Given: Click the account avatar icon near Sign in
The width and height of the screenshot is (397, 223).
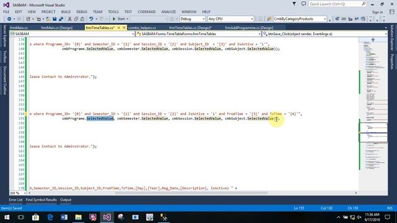Looking at the screenshot, I should (392, 12).
